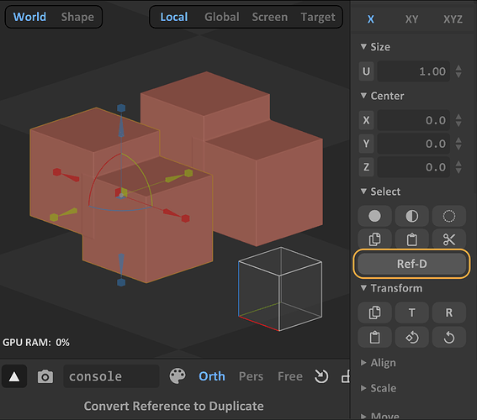The image size is (477, 420).
Task: Collapse the Size section
Action: (363, 46)
